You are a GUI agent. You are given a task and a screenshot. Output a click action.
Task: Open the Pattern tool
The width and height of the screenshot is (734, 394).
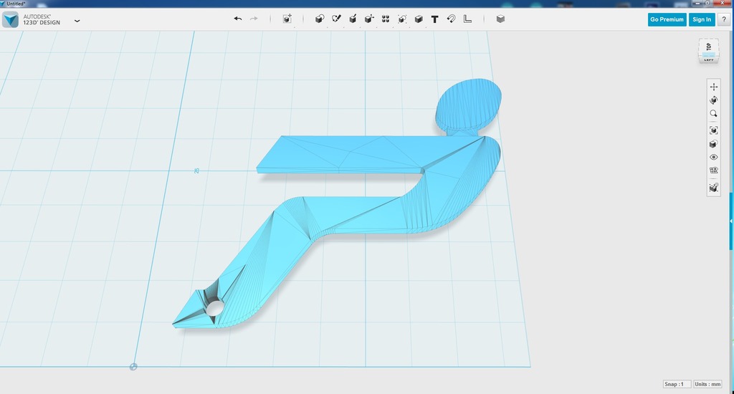[386, 19]
